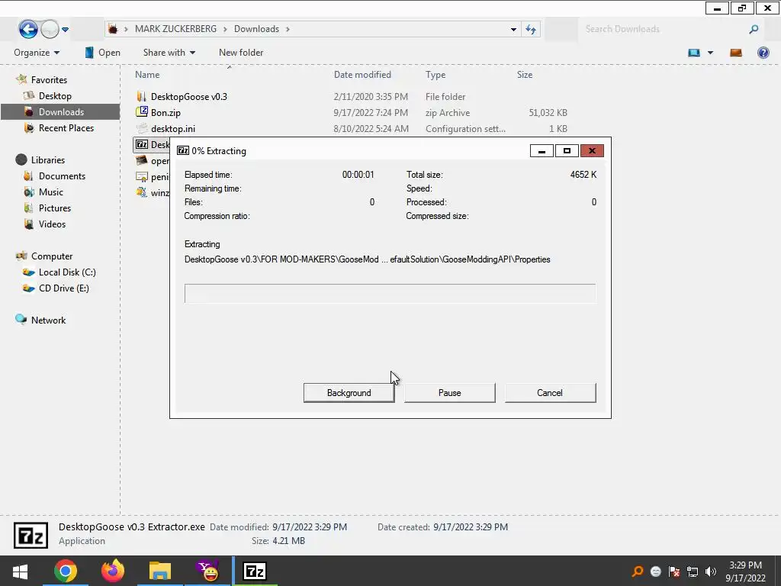The height and width of the screenshot is (586, 781).
Task: Click large 7z icon in details pane
Action: coord(31,535)
